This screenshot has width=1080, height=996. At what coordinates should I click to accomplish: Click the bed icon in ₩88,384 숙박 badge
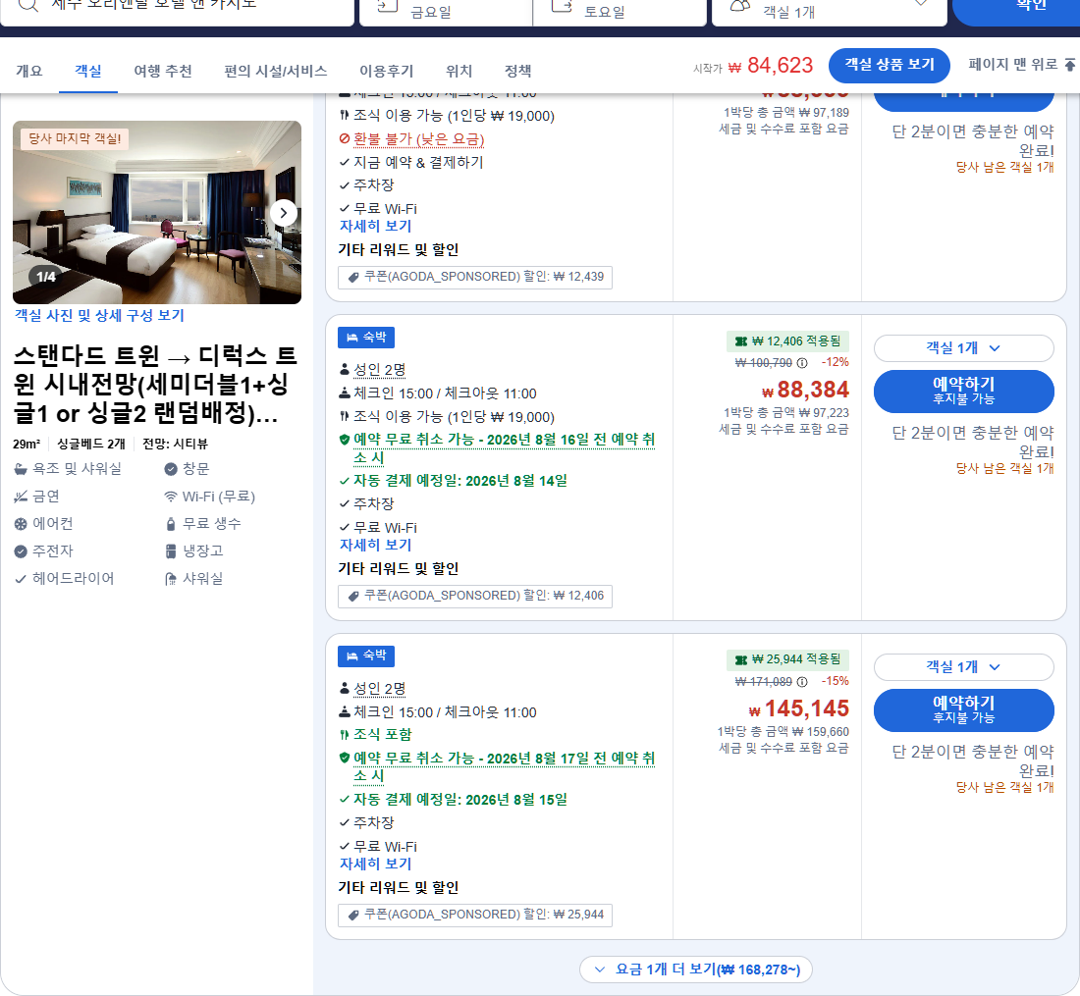(x=351, y=338)
